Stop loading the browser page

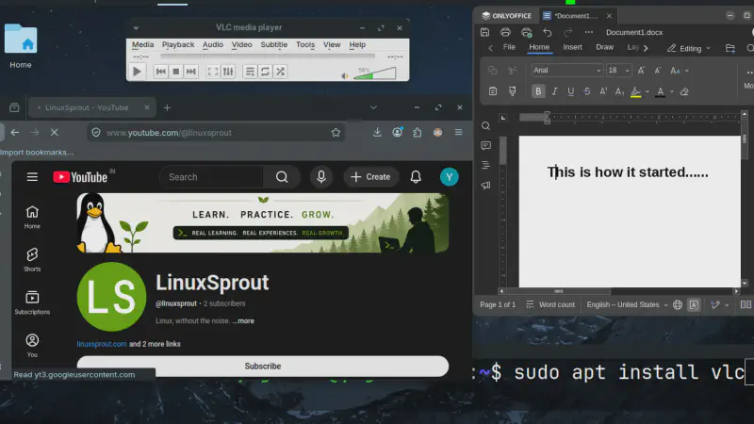pyautogui.click(x=55, y=132)
